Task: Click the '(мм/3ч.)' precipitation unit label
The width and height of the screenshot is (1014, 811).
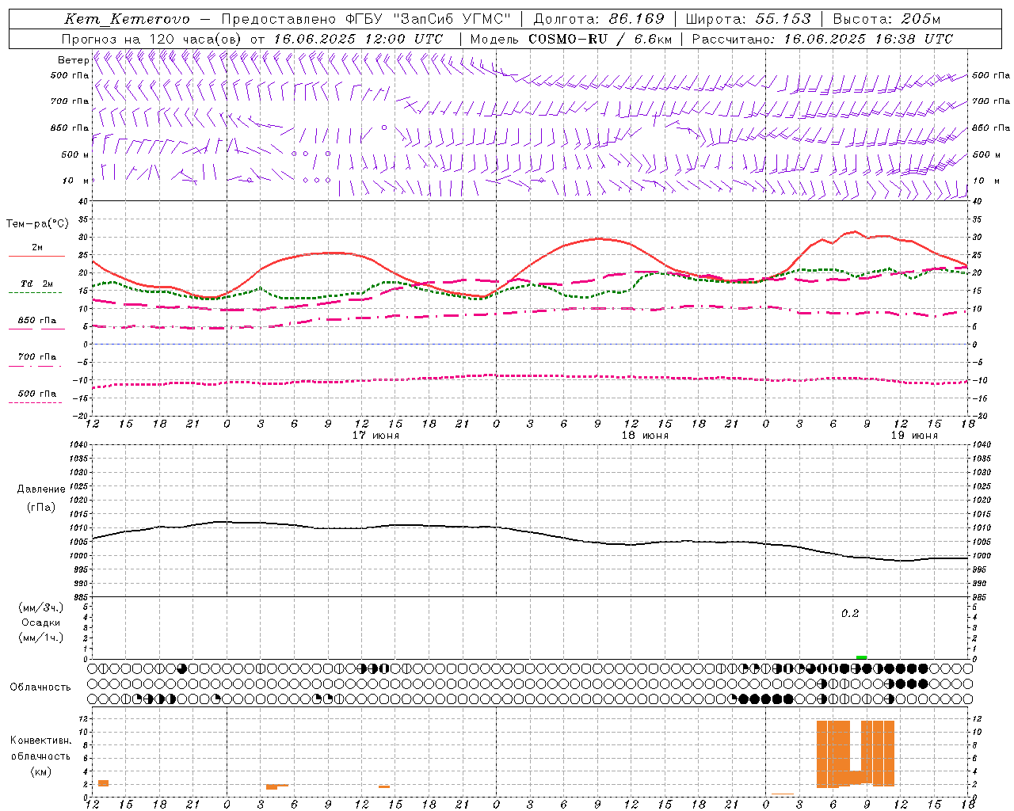Action: pos(41,607)
